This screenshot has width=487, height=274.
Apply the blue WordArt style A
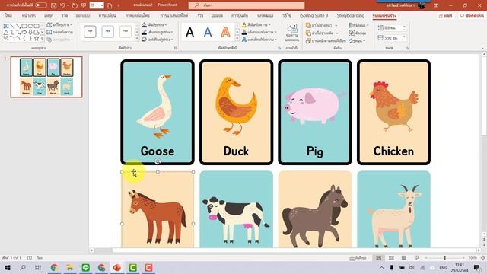(208, 32)
